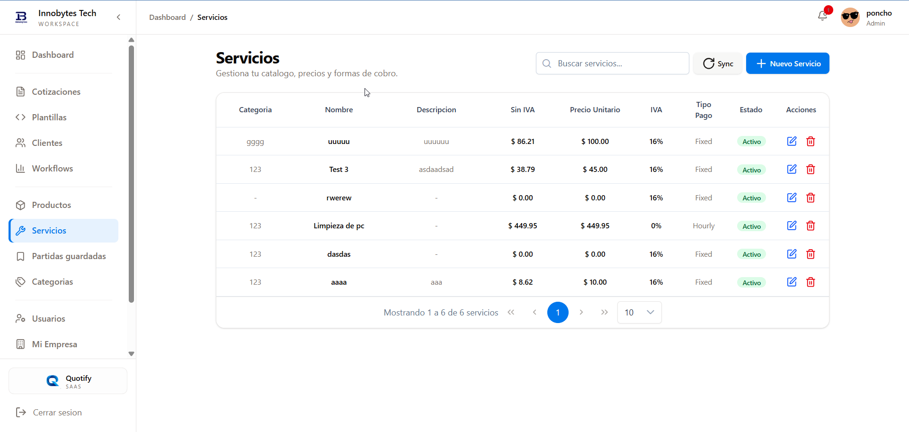Viewport: 909px width, 432px height.
Task: Open Mi Empresa in the sidebar
Action: click(63, 344)
